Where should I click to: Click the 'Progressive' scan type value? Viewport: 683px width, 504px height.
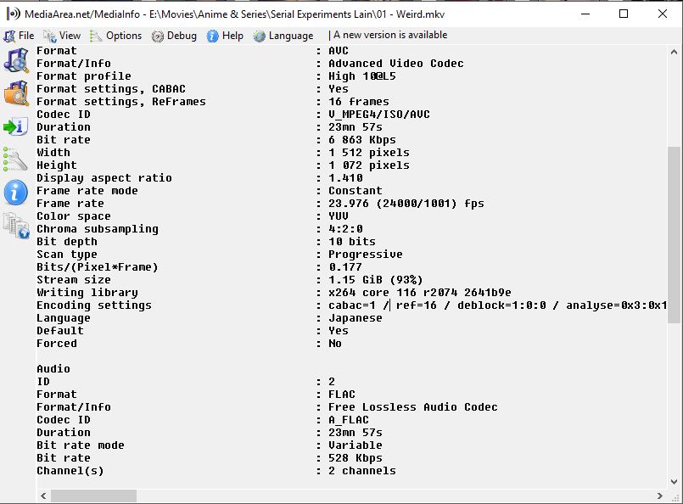tap(366, 255)
